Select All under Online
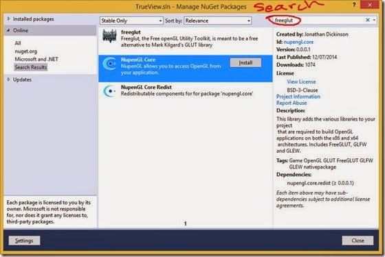385x257 pixels. pos(18,43)
